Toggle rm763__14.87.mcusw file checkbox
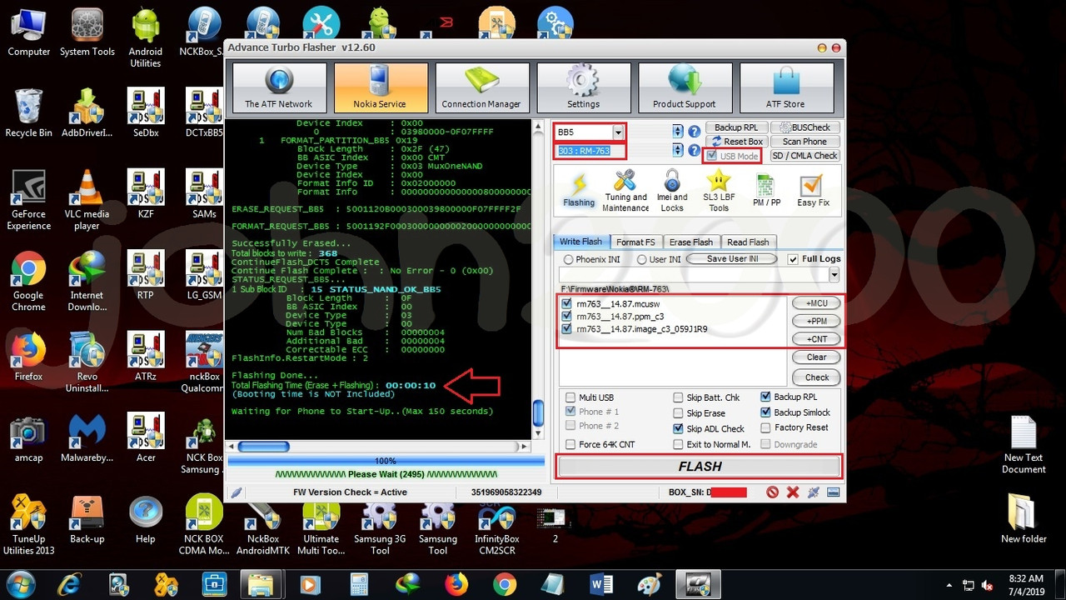This screenshot has width=1066, height=600. pos(567,304)
